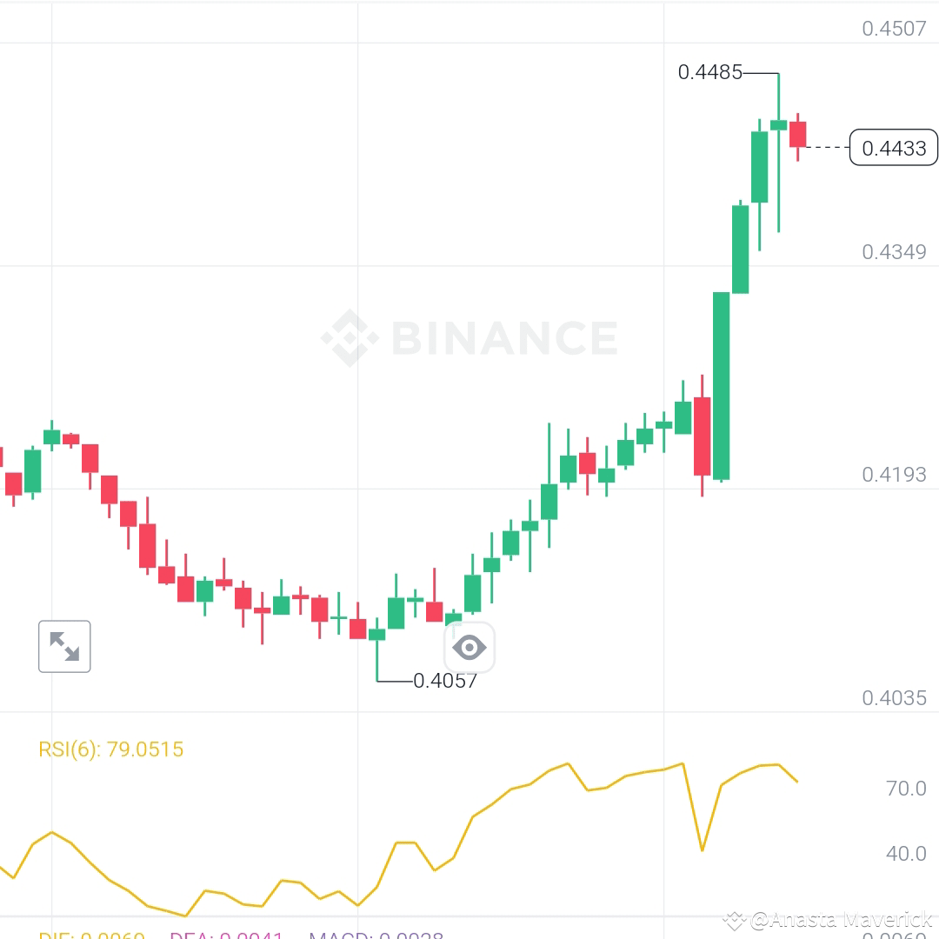Open the RSI(6) indicator settings
The image size is (939, 939).
pos(110,749)
